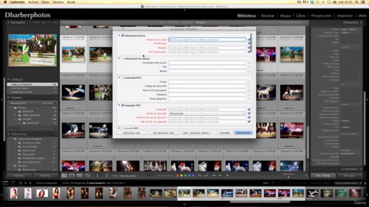
Task: Select the painter spray can tool
Action: tap(97, 175)
